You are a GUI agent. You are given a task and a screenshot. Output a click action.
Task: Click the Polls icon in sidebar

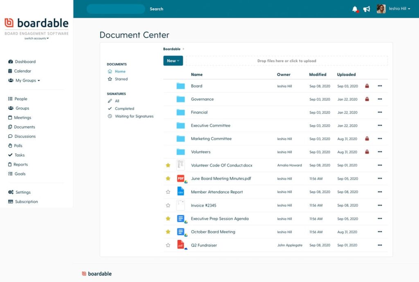[x=10, y=146]
